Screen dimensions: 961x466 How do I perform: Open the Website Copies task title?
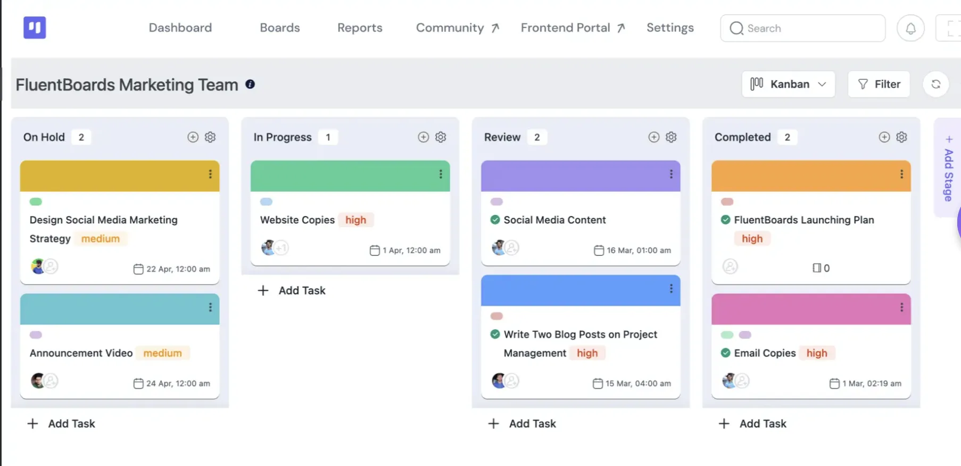pos(297,220)
